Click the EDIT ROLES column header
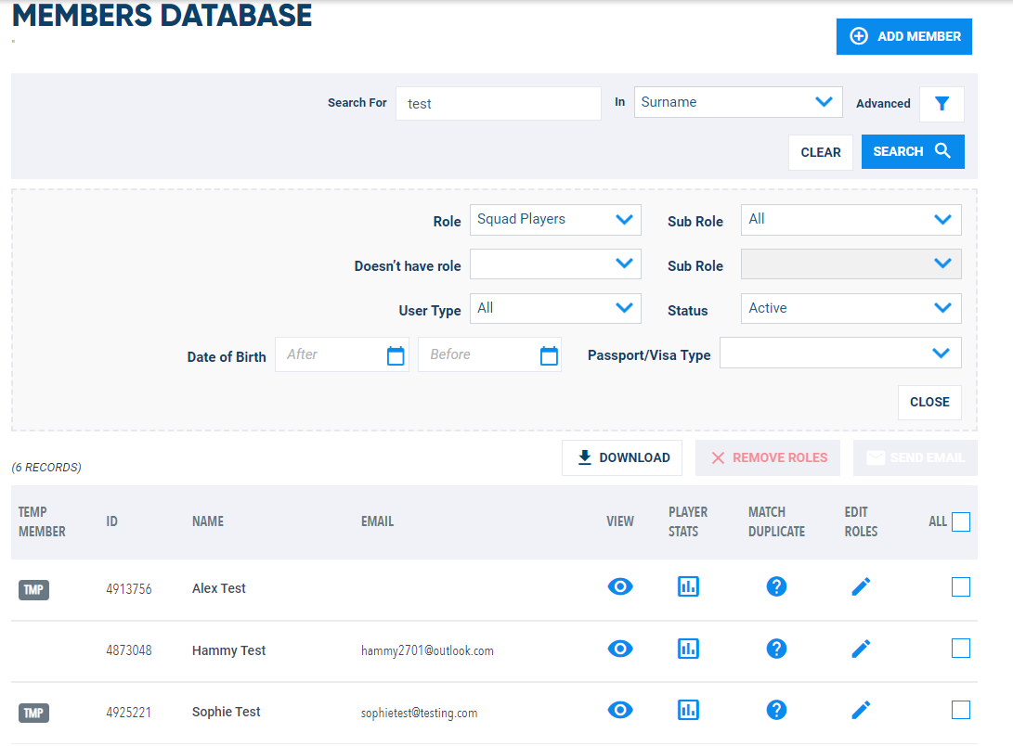This screenshot has width=1013, height=746. coord(861,521)
